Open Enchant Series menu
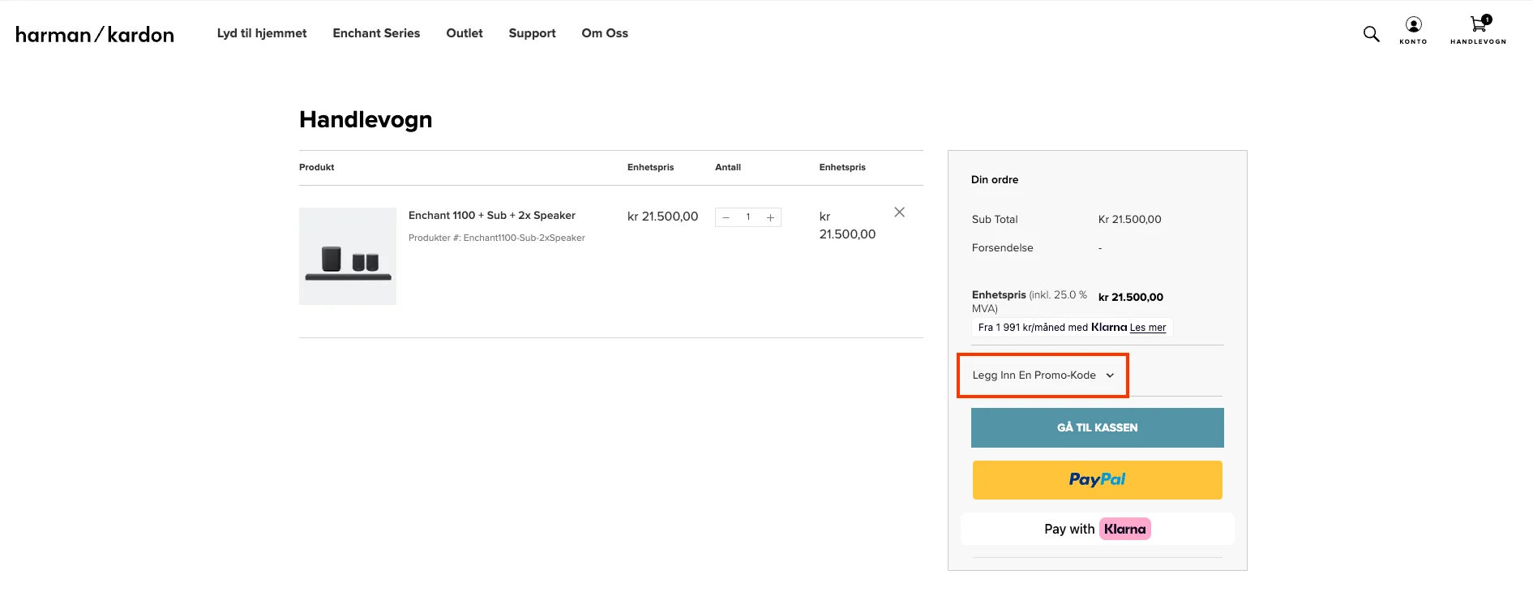 (x=376, y=33)
